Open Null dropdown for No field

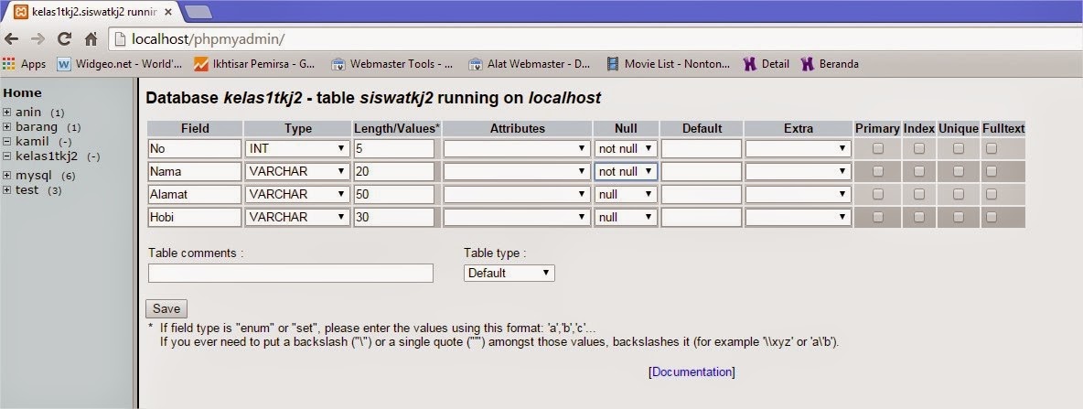(626, 148)
